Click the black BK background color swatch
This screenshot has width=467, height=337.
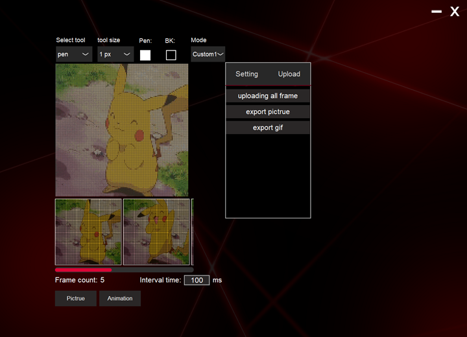(171, 55)
